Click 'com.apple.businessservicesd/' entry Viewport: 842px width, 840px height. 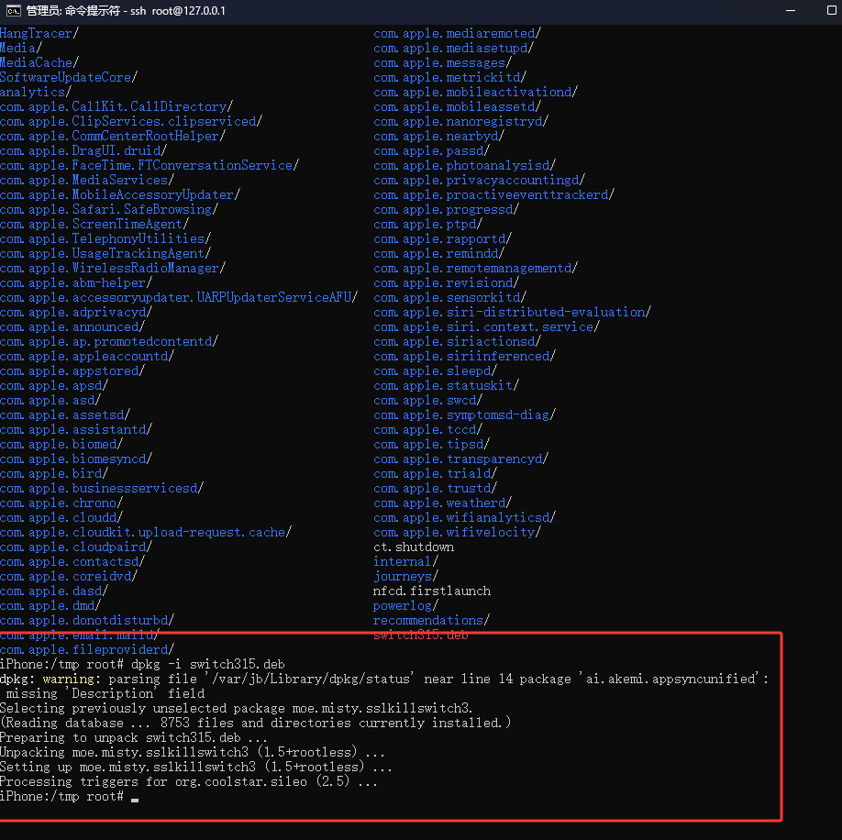click(102, 489)
